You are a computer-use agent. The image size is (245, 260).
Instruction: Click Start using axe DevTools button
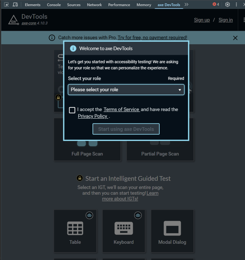pyautogui.click(x=126, y=129)
